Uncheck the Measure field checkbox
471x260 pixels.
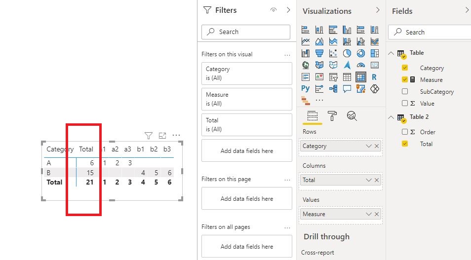(x=405, y=79)
